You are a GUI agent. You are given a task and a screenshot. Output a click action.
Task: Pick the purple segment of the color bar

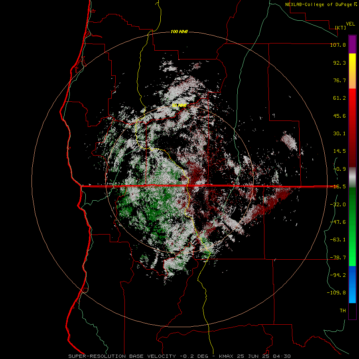pos(352,44)
